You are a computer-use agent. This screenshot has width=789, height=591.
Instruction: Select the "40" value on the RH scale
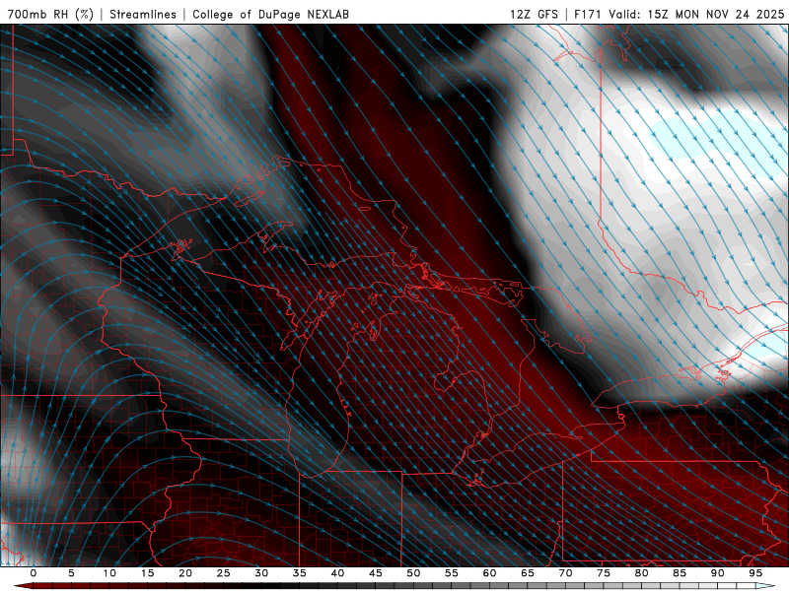coord(337,573)
